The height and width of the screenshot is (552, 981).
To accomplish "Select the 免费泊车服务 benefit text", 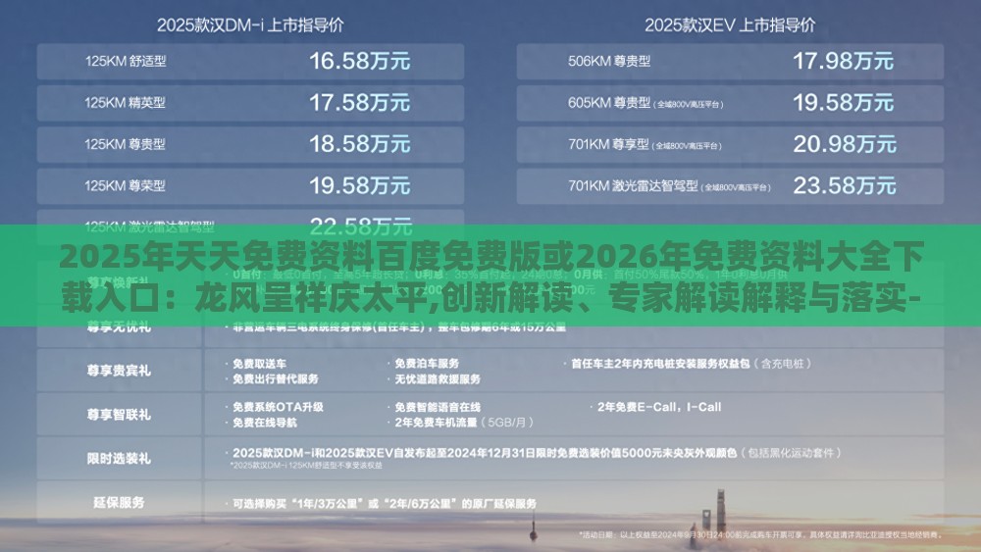I will (x=427, y=363).
